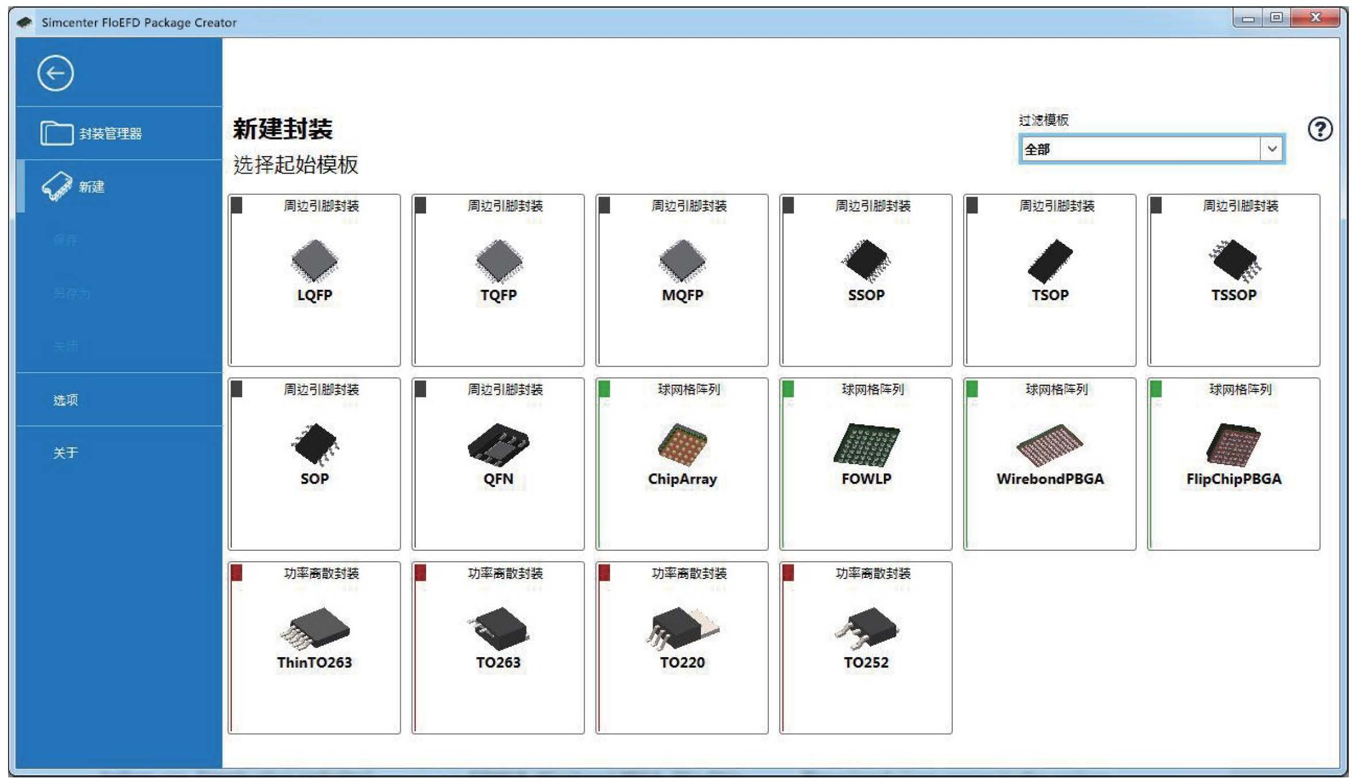Click the folder icon for 封装管理器
1357x782 pixels.
(x=56, y=133)
